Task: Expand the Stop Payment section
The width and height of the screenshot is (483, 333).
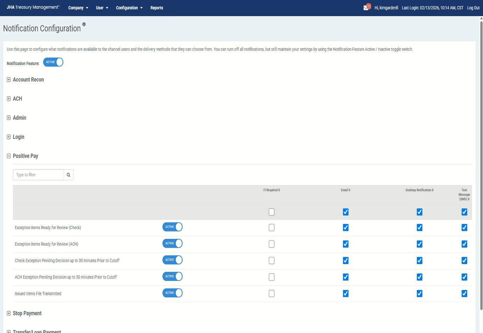Action: click(x=9, y=313)
